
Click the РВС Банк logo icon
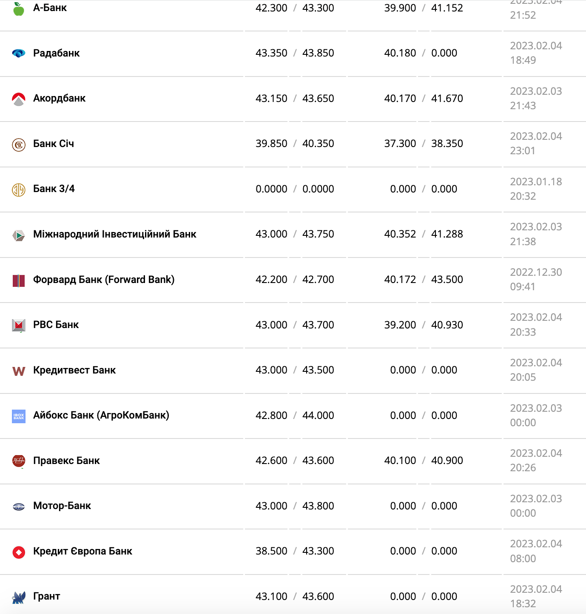pos(19,325)
